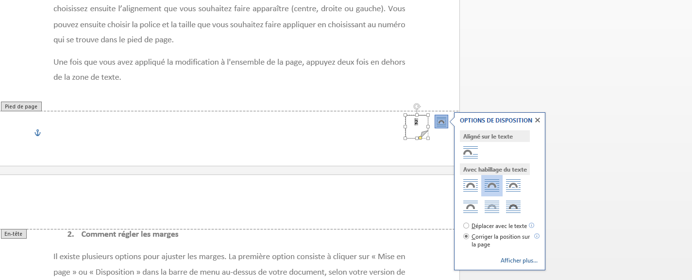The image size is (692, 280).
Task: Open the 'Afficher plus...' link
Action: [x=519, y=261]
